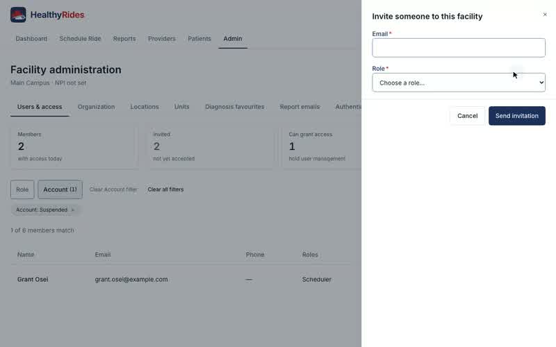Image resolution: width=556 pixels, height=347 pixels.
Task: Open the Reports nav item
Action: [x=124, y=39]
